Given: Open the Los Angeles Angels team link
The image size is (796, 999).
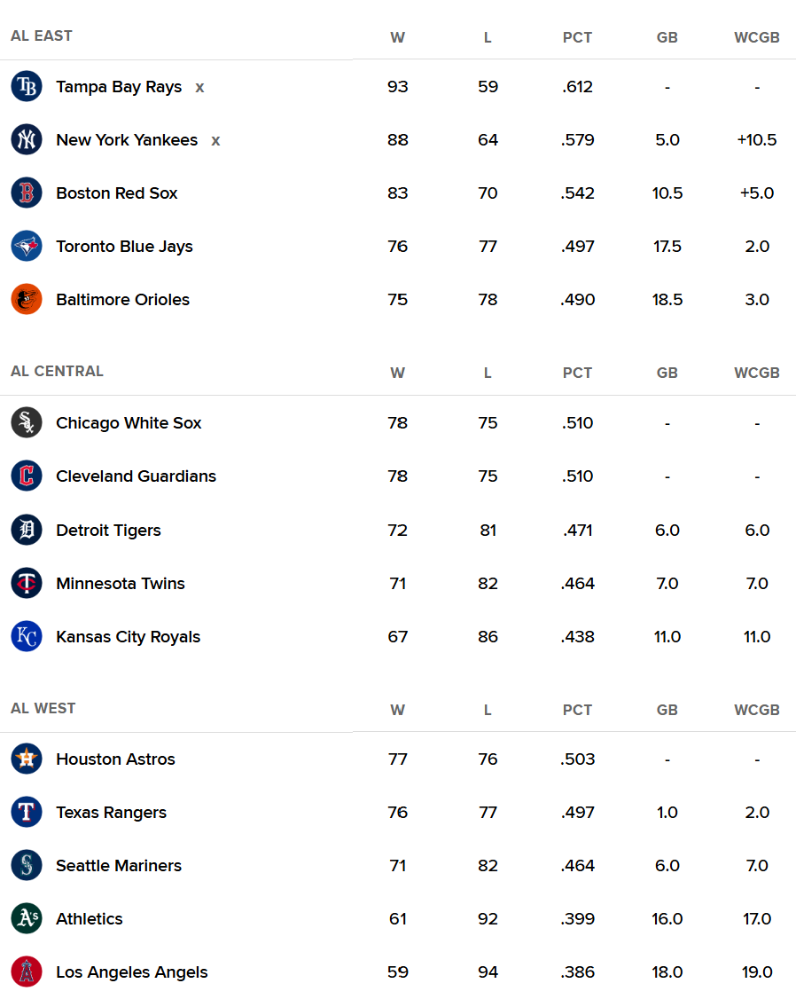Looking at the screenshot, I should pos(132,972).
